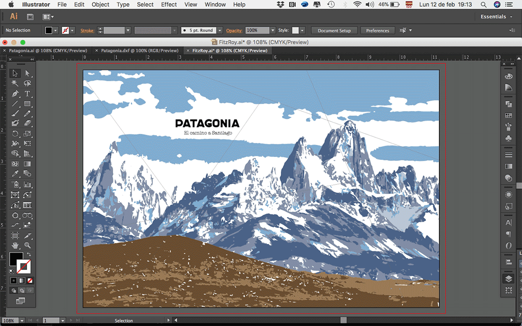Open the Style dropdown arrow

tap(302, 30)
